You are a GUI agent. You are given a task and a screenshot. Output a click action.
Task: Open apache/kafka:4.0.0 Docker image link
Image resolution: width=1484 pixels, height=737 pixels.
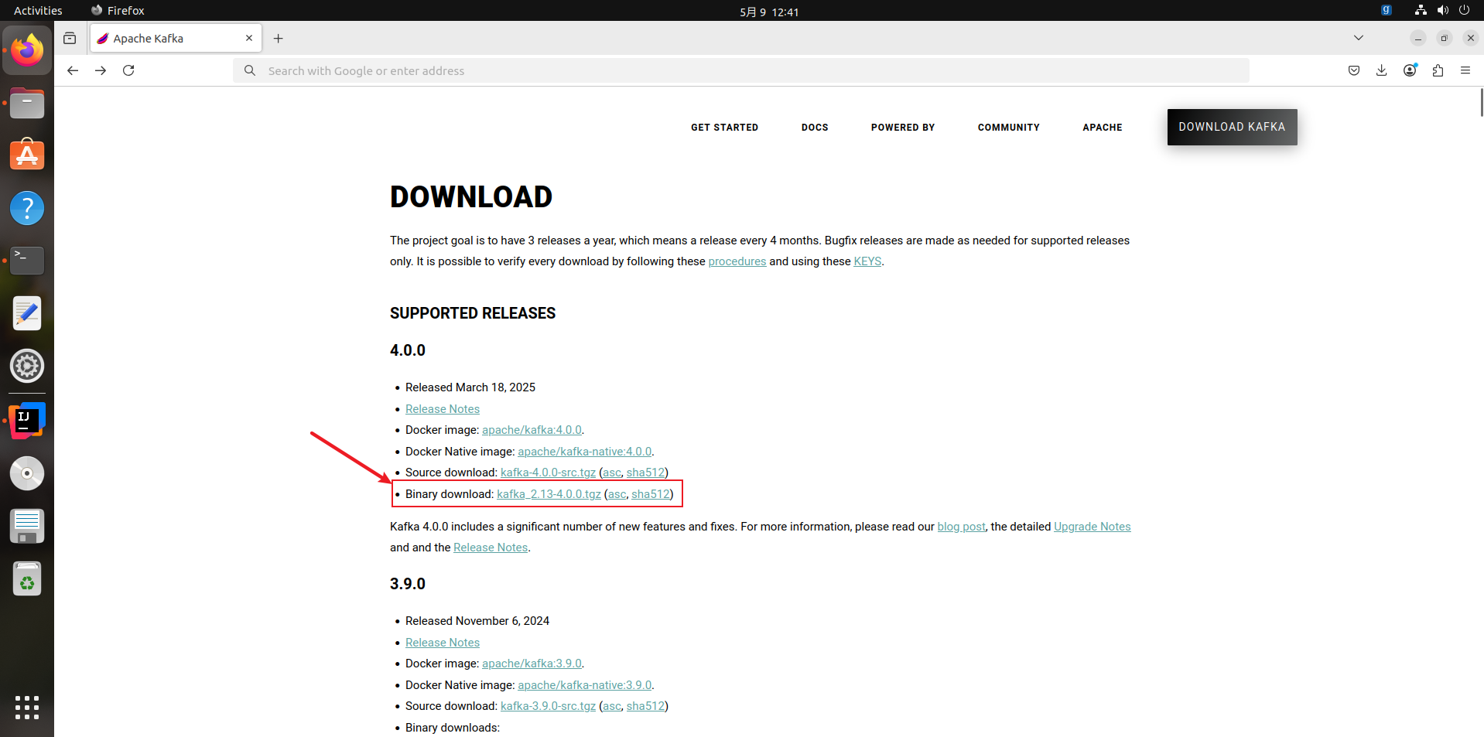point(532,430)
